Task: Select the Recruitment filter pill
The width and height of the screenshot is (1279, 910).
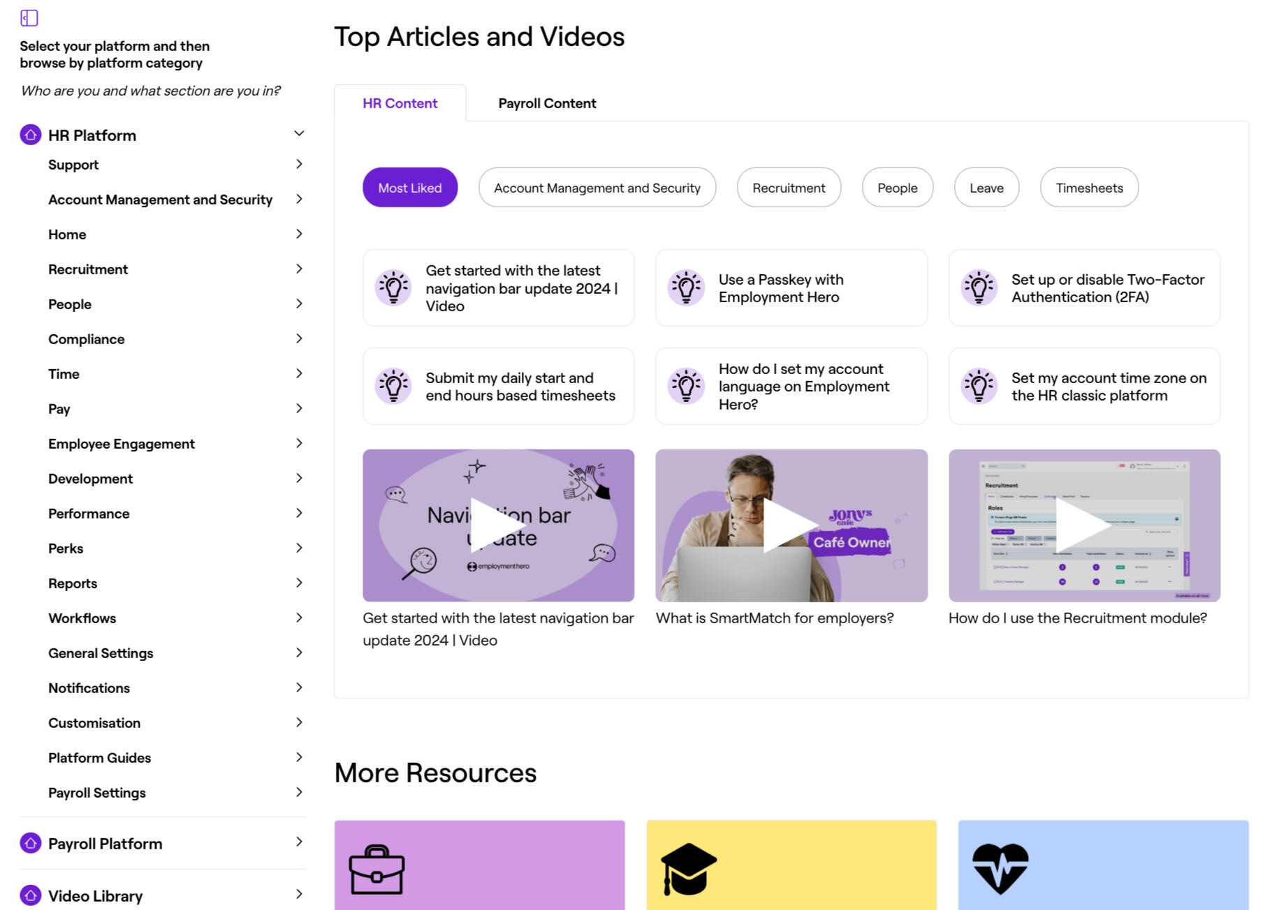Action: point(789,188)
